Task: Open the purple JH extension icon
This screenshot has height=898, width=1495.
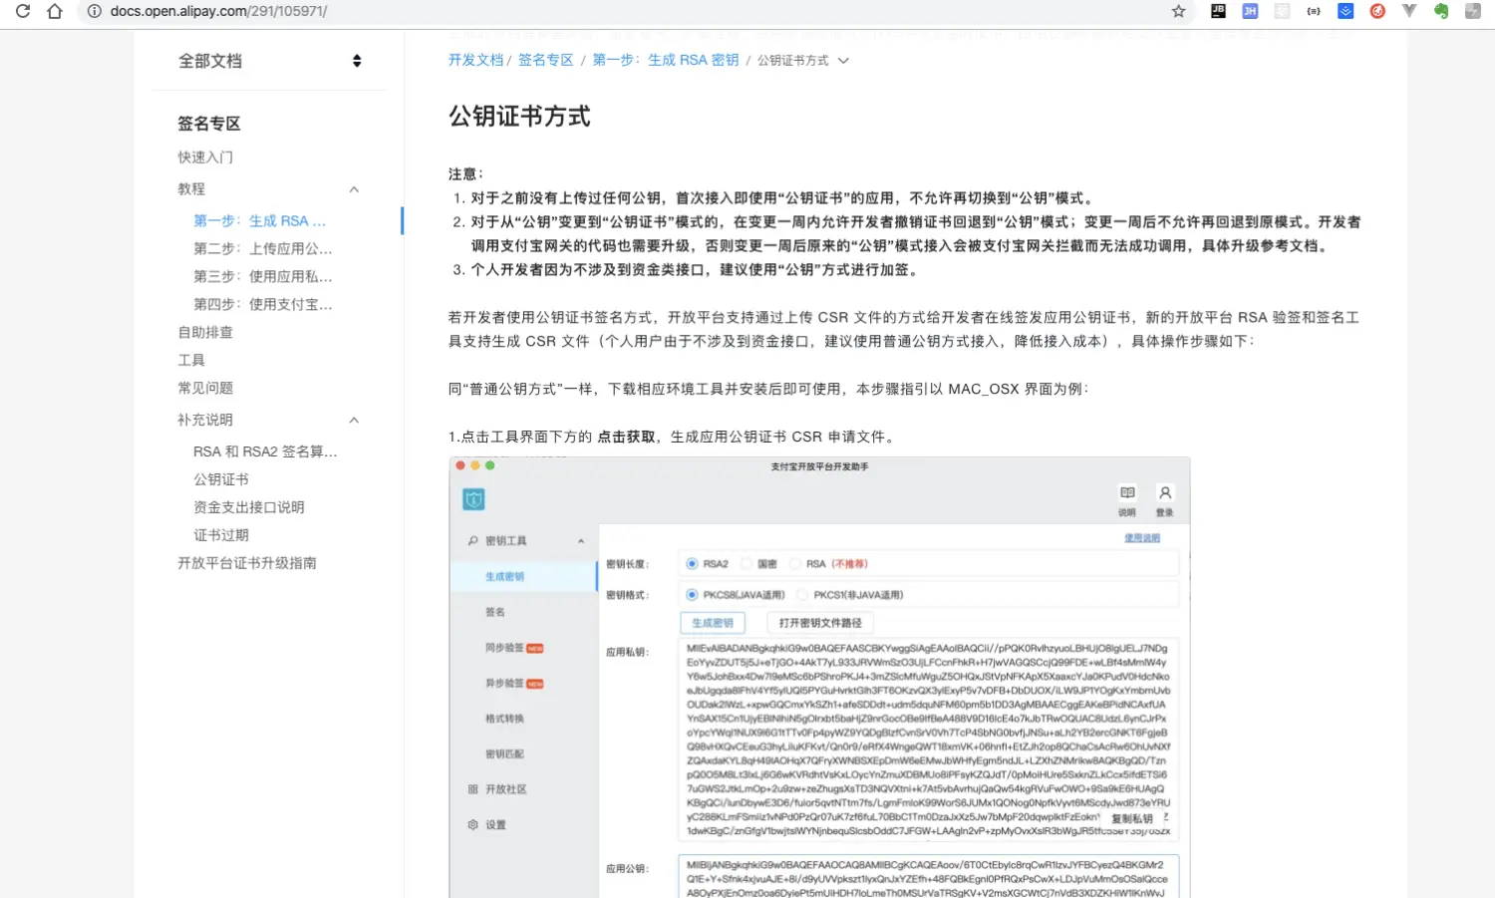Action: [x=1250, y=11]
